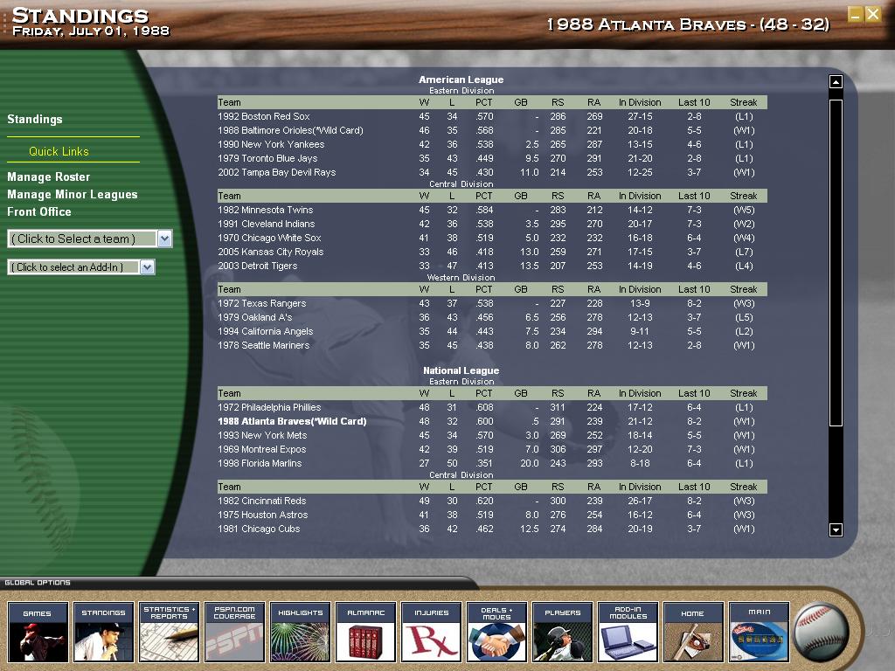The height and width of the screenshot is (671, 895).
Task: Select 1979 Toronto Blue Jays row
Action: click(492, 158)
